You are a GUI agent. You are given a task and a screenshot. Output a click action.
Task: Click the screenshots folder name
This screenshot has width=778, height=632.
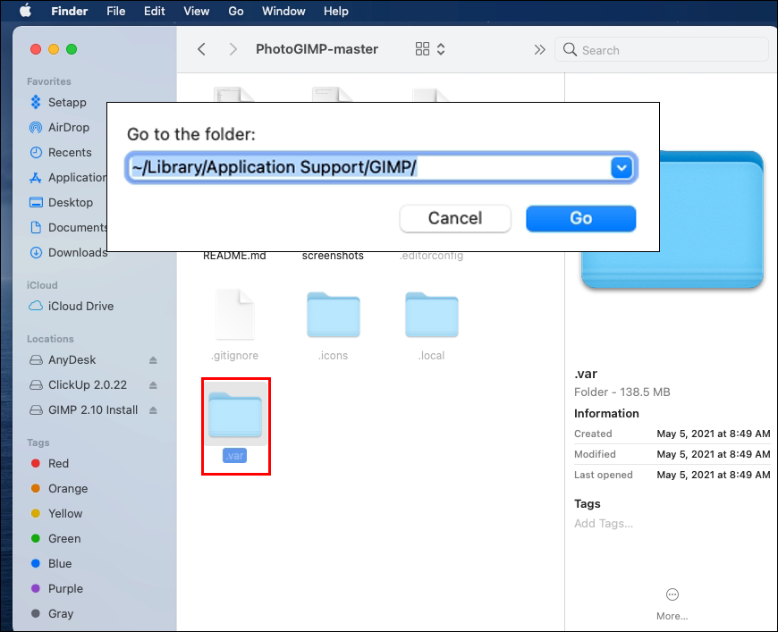tap(333, 256)
